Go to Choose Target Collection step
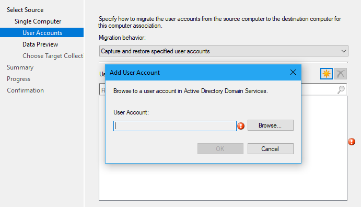361x207 pixels. coord(53,56)
